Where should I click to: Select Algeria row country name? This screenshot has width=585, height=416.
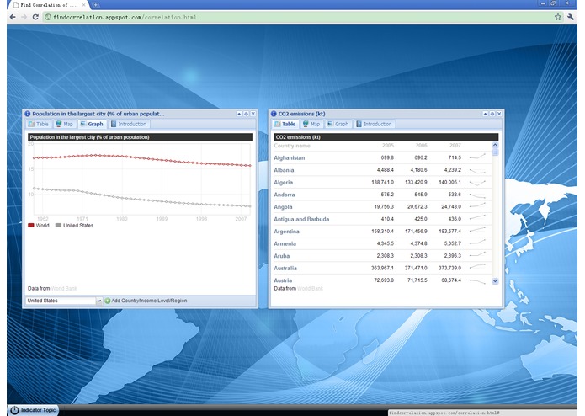coord(283,183)
